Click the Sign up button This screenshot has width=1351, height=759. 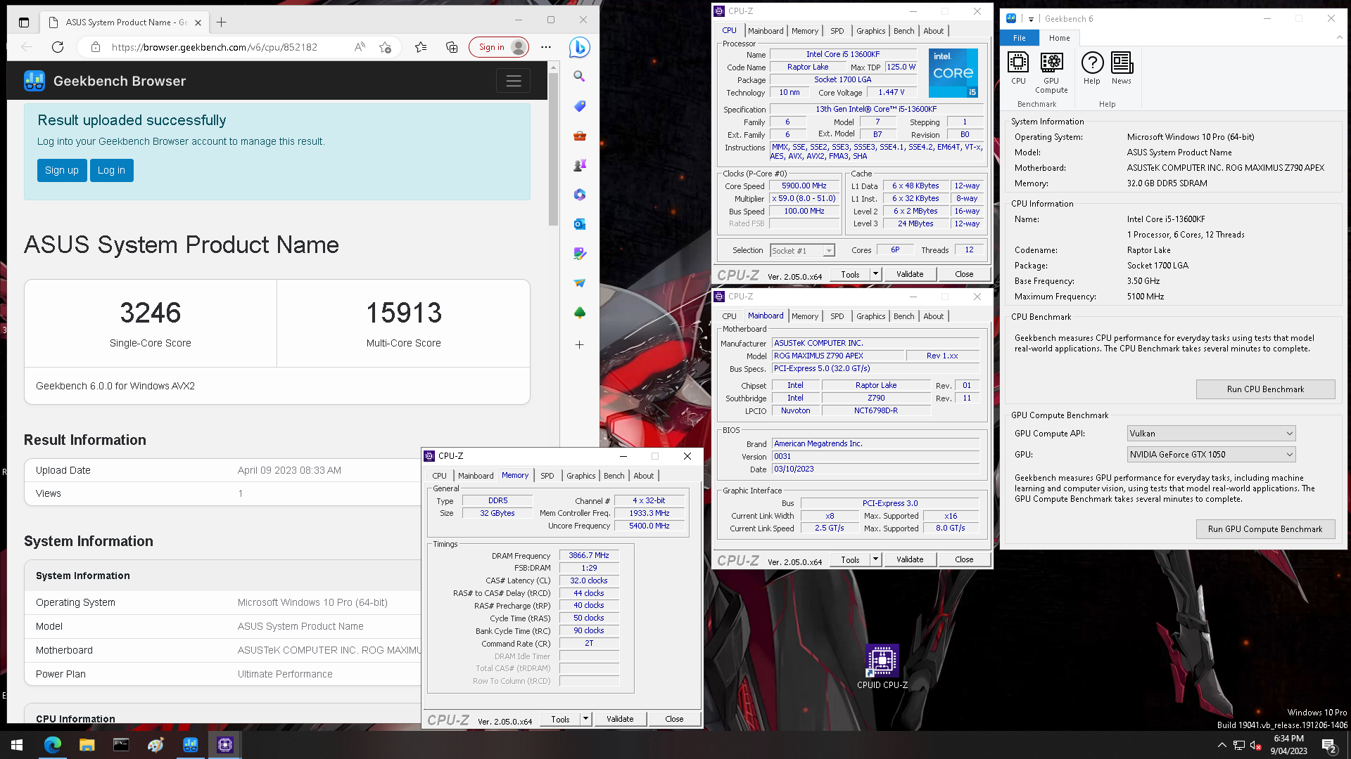coord(62,170)
